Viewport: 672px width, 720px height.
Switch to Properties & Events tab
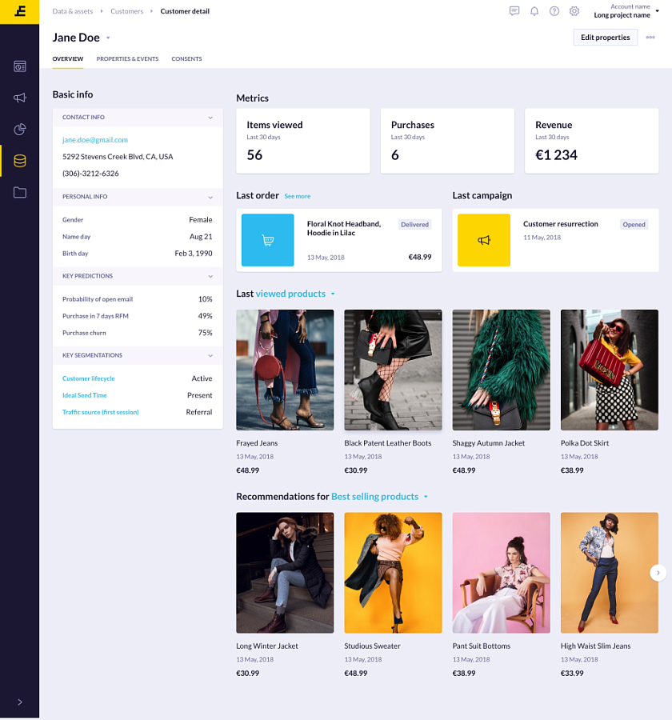[x=127, y=58]
